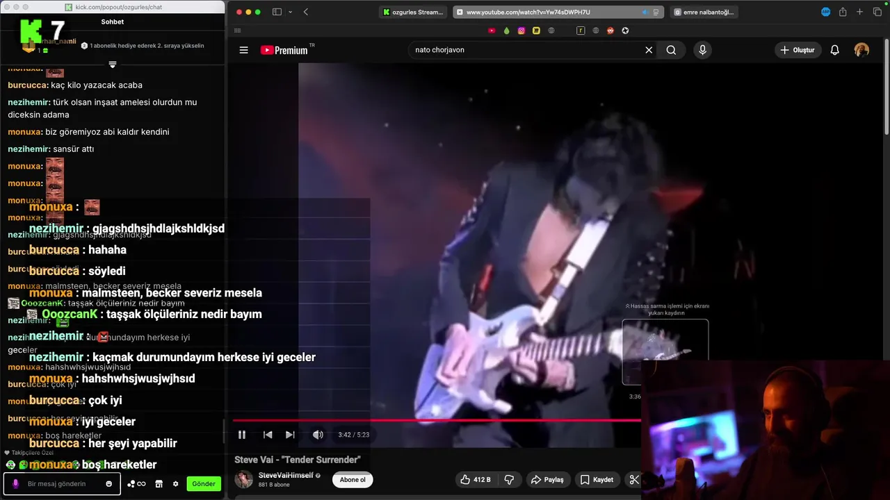This screenshot has width=890, height=500.
Task: Open the Reddit favorite bookmark
Action: (x=610, y=31)
